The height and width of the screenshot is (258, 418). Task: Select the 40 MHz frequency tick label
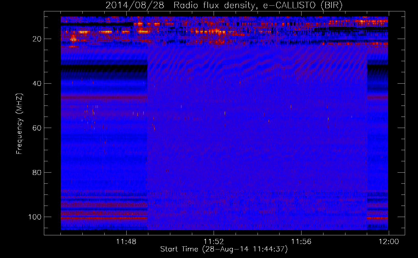click(x=37, y=83)
